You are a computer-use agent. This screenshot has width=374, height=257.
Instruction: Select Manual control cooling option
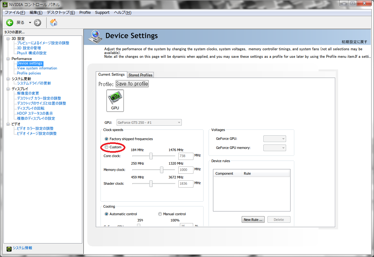coord(160,214)
